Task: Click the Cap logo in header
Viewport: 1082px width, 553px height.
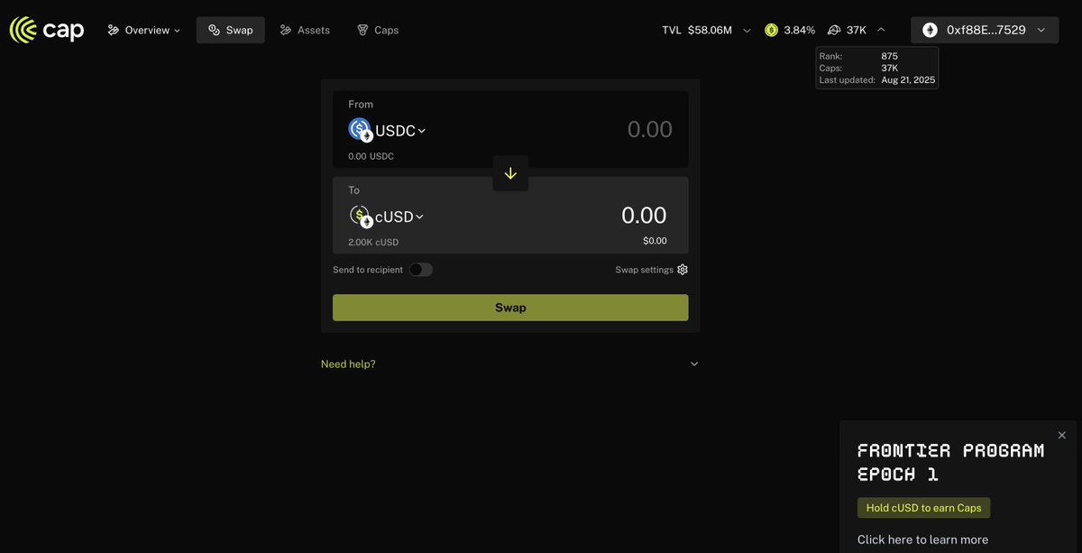Action: 47,30
